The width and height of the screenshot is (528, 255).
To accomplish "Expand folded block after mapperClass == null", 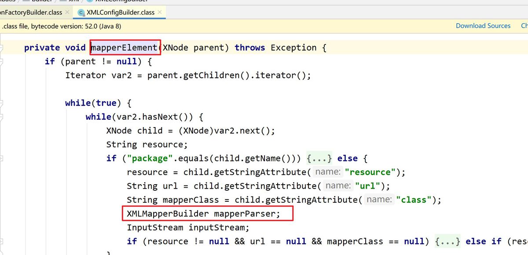I will click(x=447, y=241).
